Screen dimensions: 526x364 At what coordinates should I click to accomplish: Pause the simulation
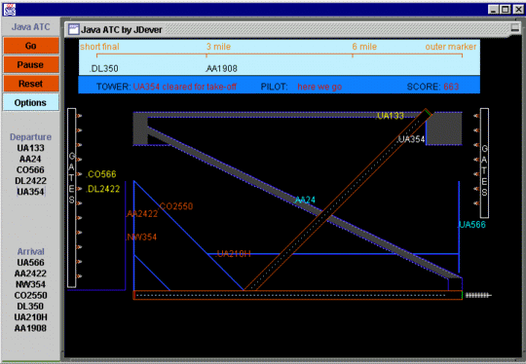click(x=31, y=64)
